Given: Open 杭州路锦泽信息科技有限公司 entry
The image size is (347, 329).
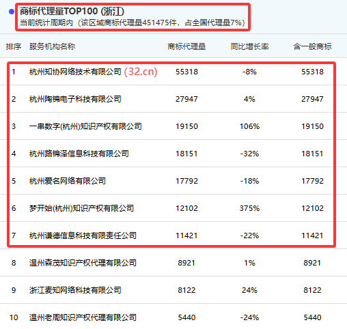Looking at the screenshot, I should 79,154.
